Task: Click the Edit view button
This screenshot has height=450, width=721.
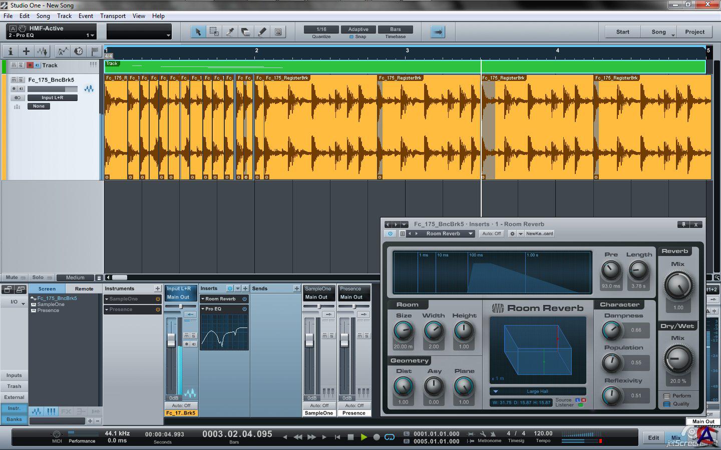Action: click(x=653, y=437)
